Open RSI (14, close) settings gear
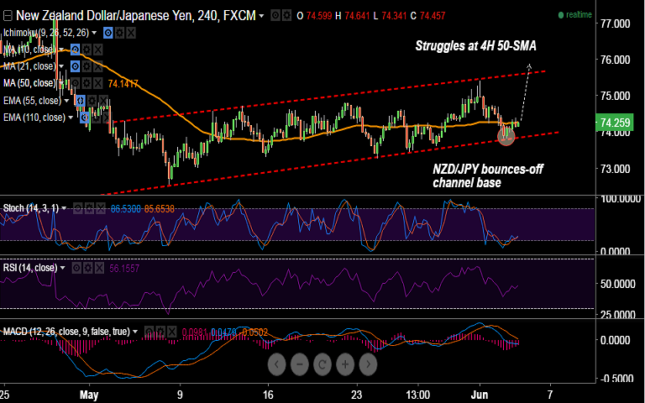The image size is (645, 403). [x=87, y=269]
